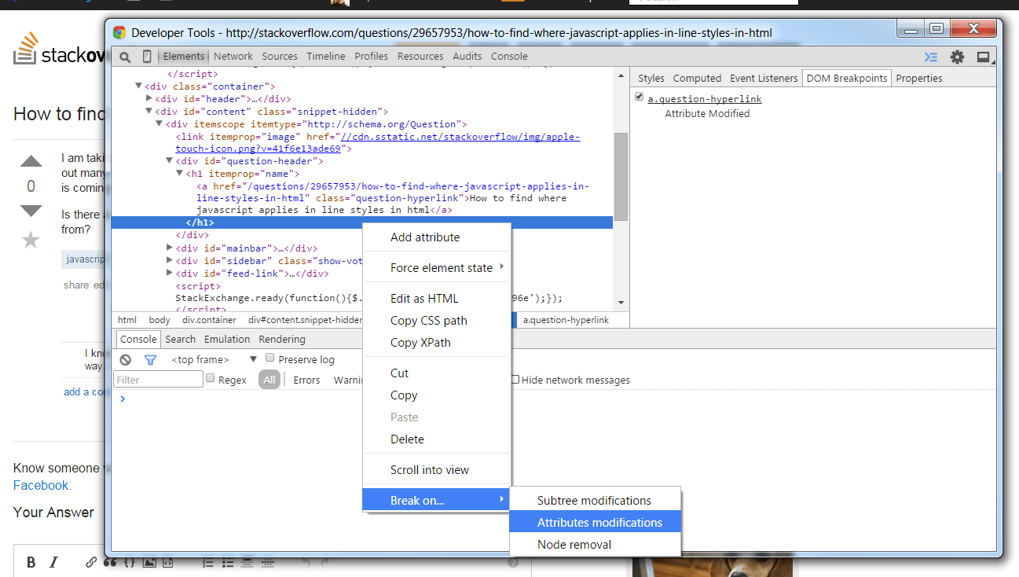The image size is (1019, 577).
Task: Collapse the div id content node
Action: [x=149, y=112]
